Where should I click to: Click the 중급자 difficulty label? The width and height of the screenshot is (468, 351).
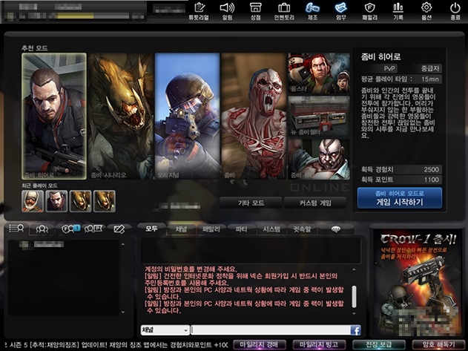(x=430, y=69)
